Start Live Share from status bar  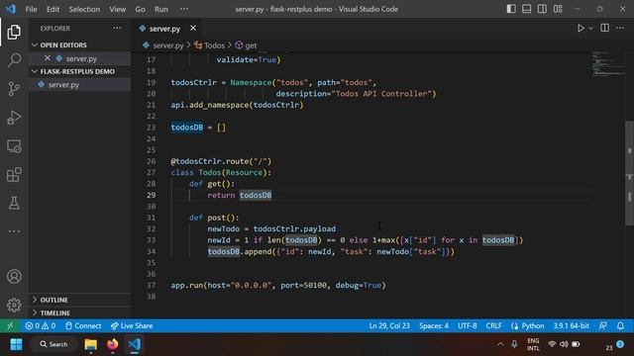(132, 325)
